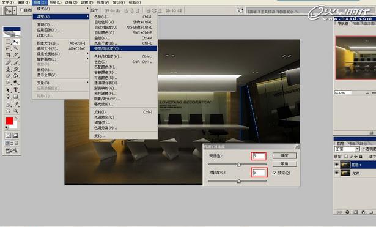The width and height of the screenshot is (376, 227).
Task: Click the 确定 button in dialog
Action: 285,155
